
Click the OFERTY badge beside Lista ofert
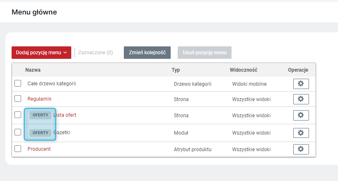(x=40, y=115)
